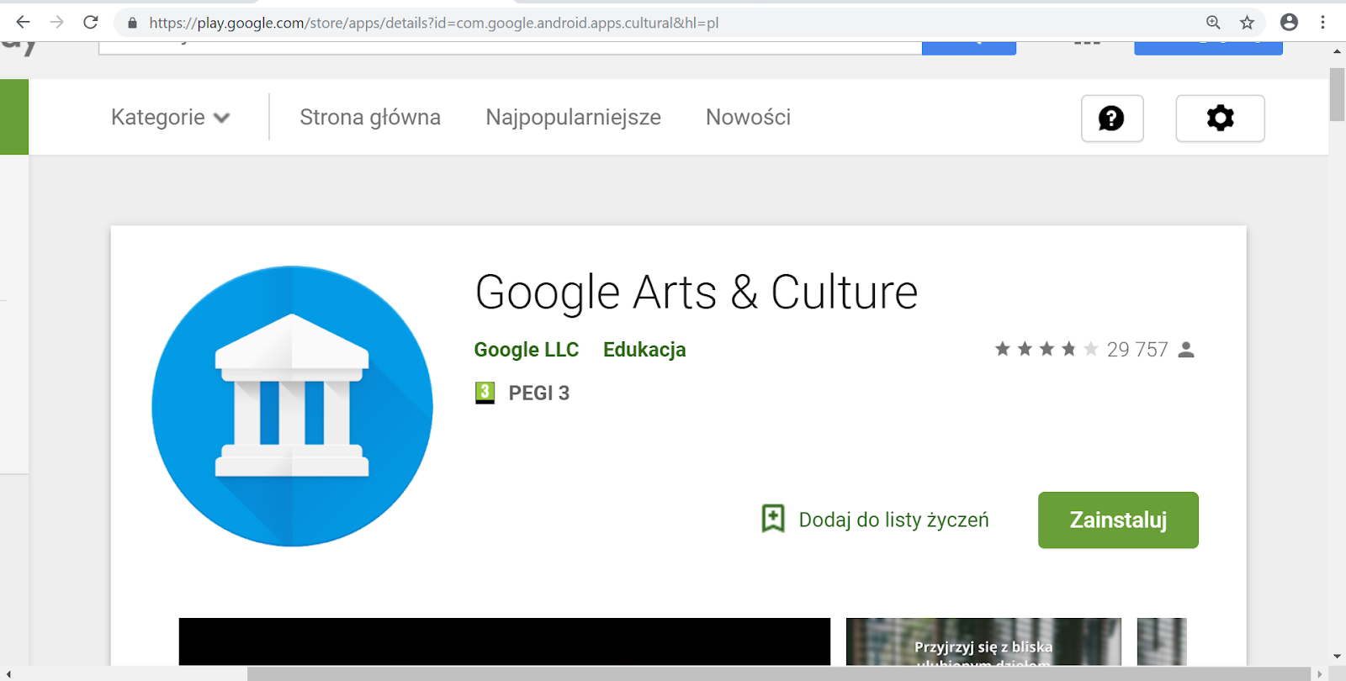
Task: Open the Chrome three-dot menu
Action: point(1322,23)
